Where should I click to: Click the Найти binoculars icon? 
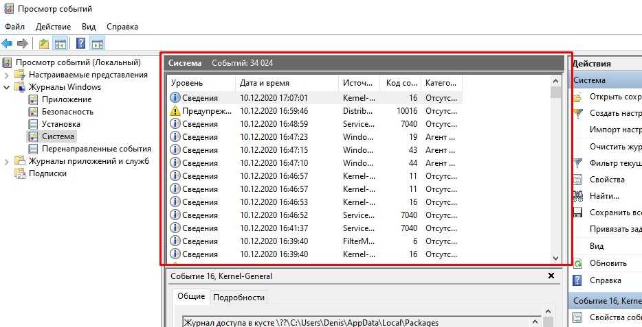(578, 196)
